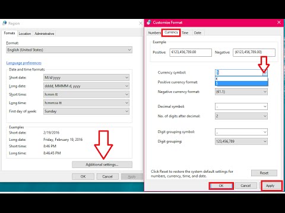Click the 'Currency symbol:' label

(x=172, y=73)
